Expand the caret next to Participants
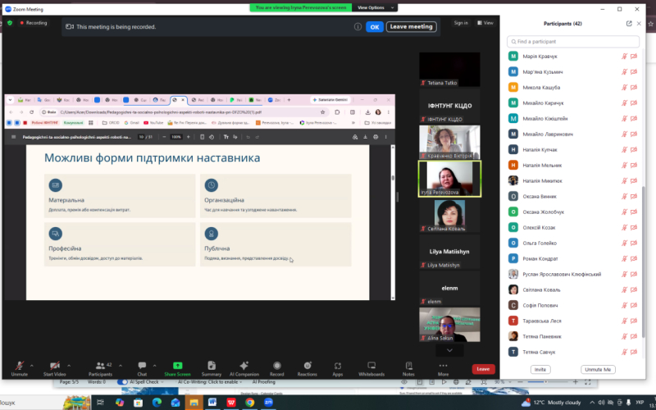Image resolution: width=656 pixels, height=410 pixels. [121, 366]
